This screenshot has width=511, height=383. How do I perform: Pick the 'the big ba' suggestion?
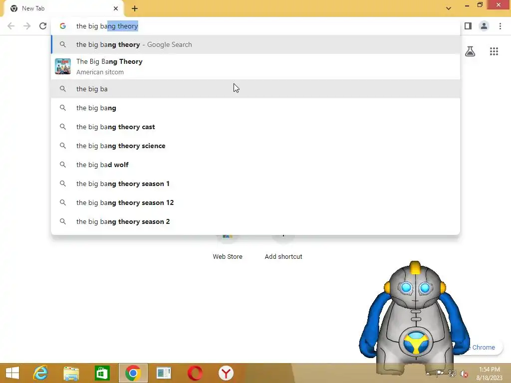[255, 89]
